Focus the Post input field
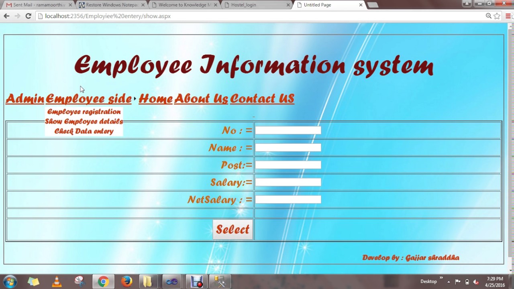Viewport: 514px width, 289px height. 288,165
